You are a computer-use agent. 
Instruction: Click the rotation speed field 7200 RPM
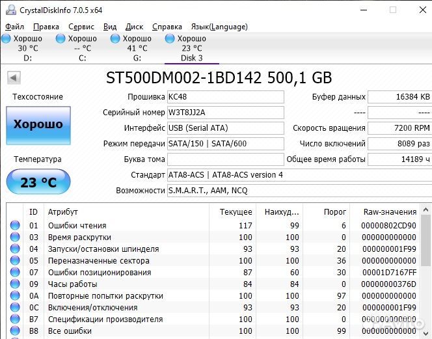point(399,128)
